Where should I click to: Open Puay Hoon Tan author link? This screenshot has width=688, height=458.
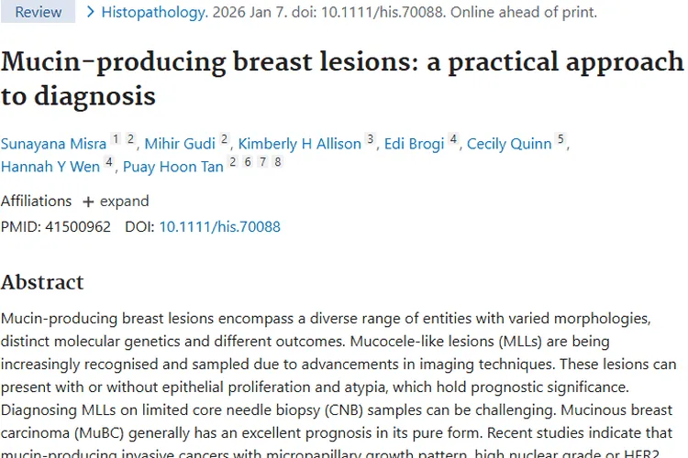click(173, 166)
